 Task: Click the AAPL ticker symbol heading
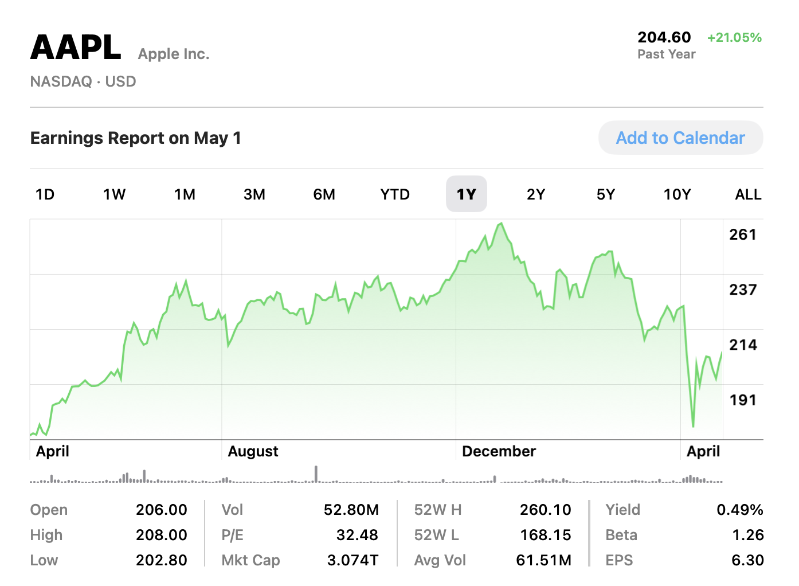click(x=76, y=48)
